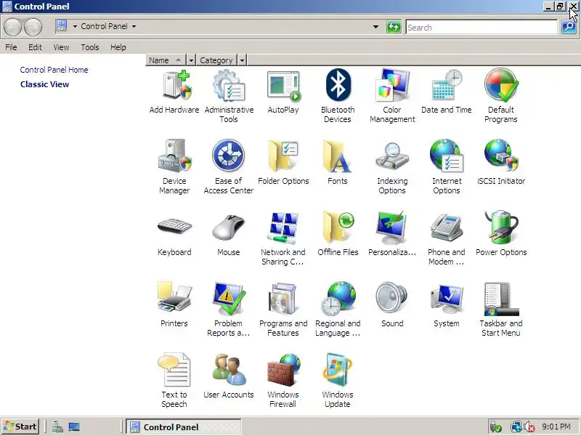Click the search magnifier button
This screenshot has width=581, height=436.
coord(569,27)
